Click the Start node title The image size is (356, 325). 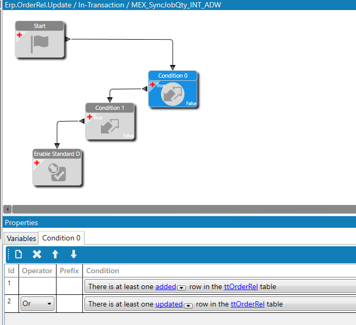pos(40,26)
